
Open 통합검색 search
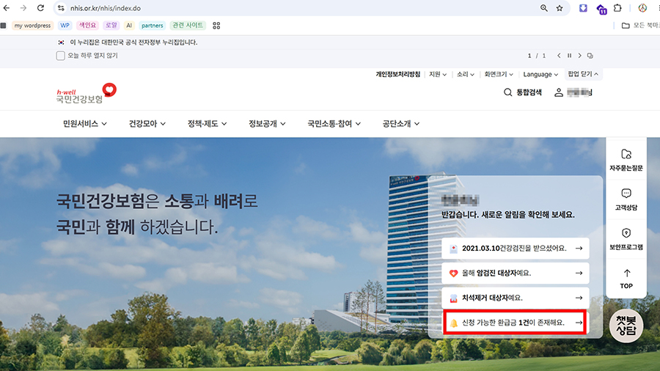coord(523,92)
